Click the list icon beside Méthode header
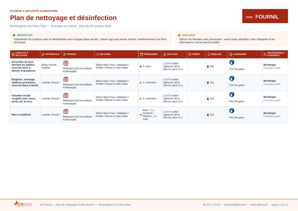The height and width of the screenshot is (211, 298). tap(98, 54)
